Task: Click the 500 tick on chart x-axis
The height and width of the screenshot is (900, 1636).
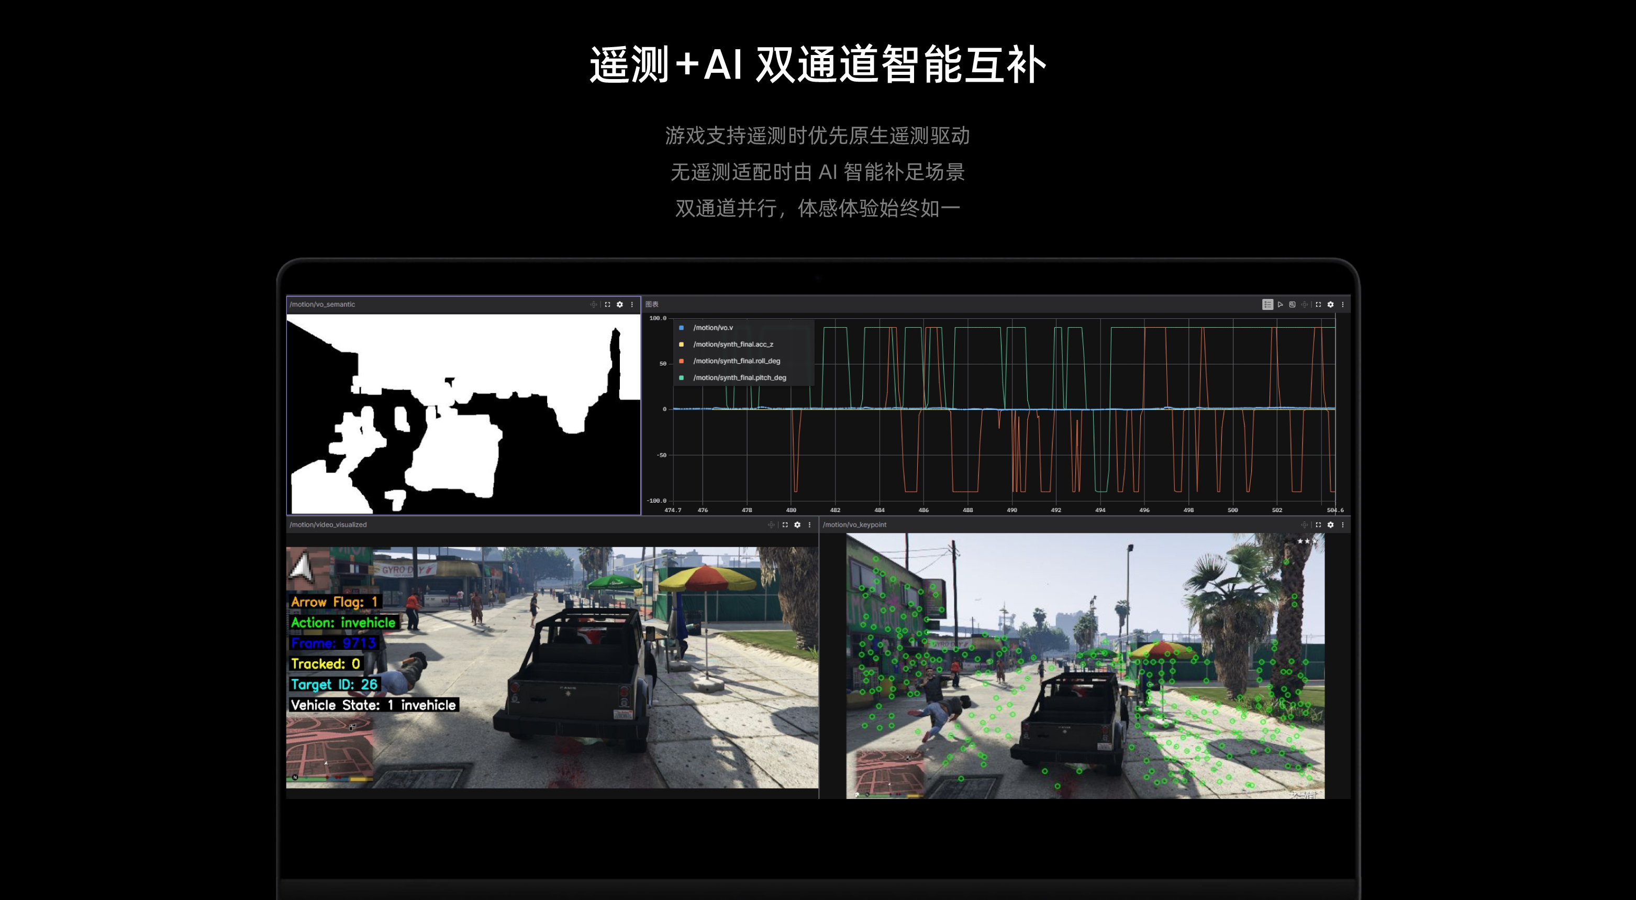Action: [x=1233, y=510]
